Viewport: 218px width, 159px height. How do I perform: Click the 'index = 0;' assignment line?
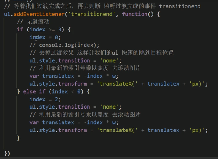45,37
